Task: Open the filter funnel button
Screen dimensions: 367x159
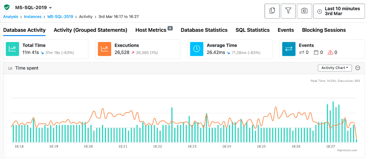Action: click(288, 11)
